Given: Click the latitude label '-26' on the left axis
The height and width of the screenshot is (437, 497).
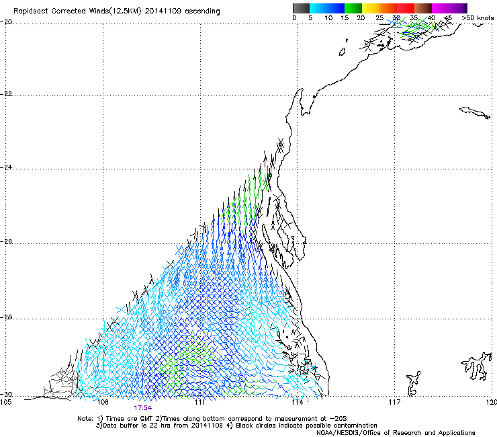Looking at the screenshot, I should tap(6, 242).
